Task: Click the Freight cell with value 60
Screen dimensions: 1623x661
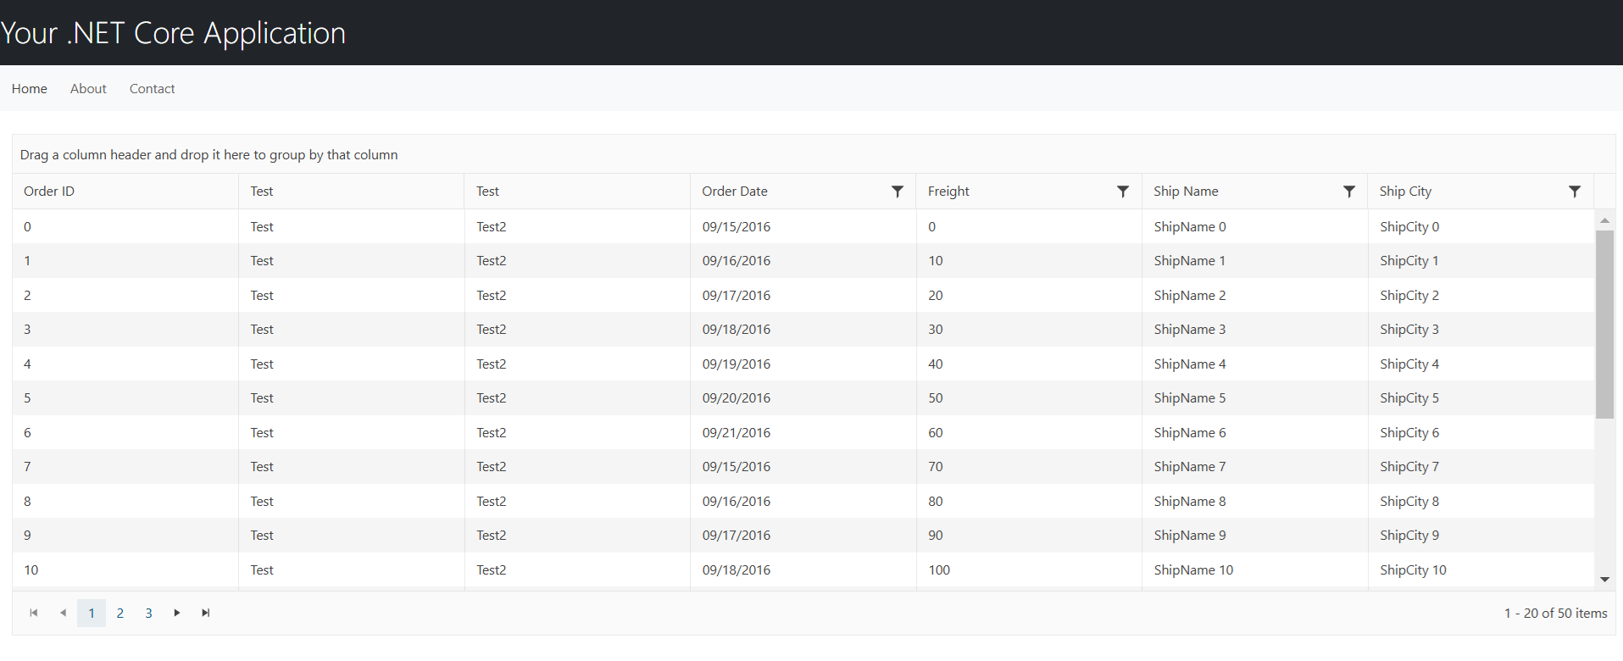Action: (1029, 432)
